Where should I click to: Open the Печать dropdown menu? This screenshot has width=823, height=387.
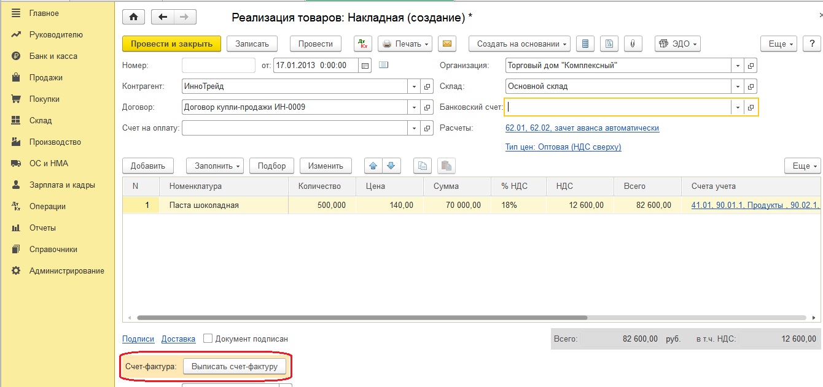coord(405,44)
